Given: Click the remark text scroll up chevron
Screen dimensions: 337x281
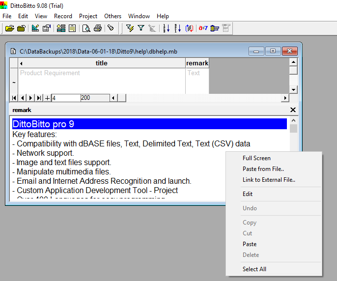Looking at the screenshot, I should point(293,120).
